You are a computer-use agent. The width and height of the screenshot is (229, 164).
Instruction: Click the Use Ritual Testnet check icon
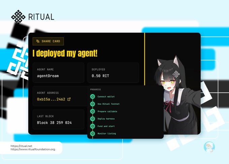[93, 104]
